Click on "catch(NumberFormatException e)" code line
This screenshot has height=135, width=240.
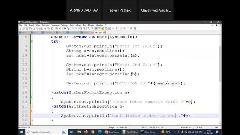pyautogui.click(x=91, y=93)
